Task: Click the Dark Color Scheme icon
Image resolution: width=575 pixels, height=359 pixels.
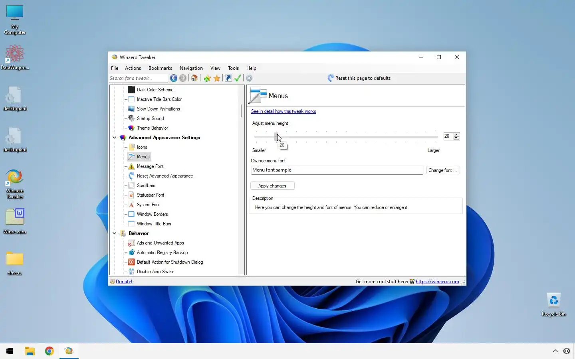Action: tap(131, 90)
